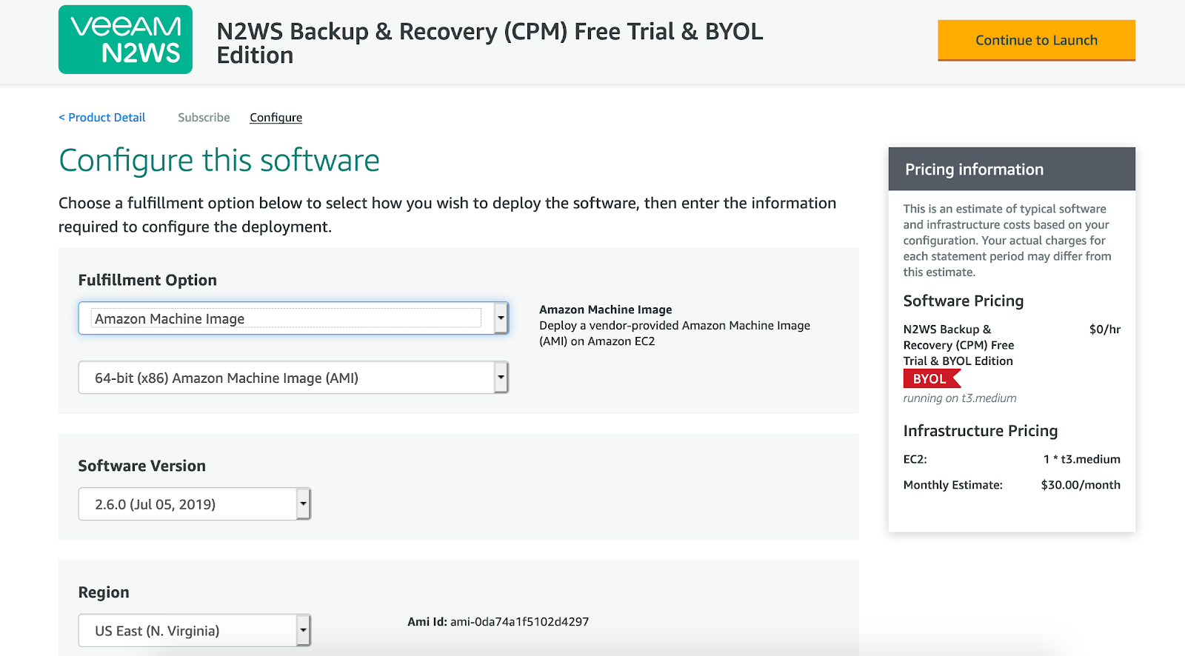The width and height of the screenshot is (1185, 656).
Task: Open Software Version 2.6.0 dropdown
Action: click(x=195, y=504)
